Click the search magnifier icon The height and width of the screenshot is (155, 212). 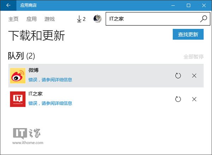point(204,19)
